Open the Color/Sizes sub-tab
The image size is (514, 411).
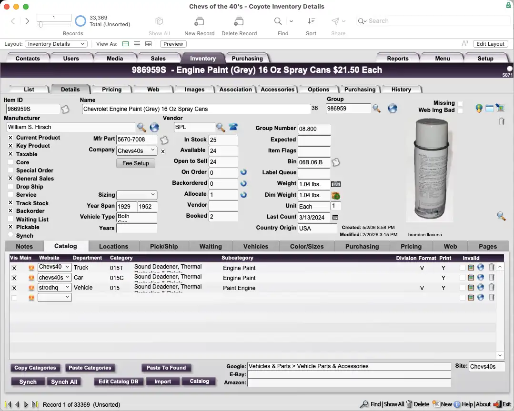coord(307,247)
